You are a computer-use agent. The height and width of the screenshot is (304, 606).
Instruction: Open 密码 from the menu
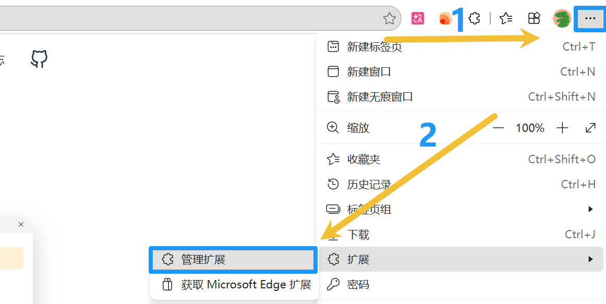pyautogui.click(x=360, y=284)
